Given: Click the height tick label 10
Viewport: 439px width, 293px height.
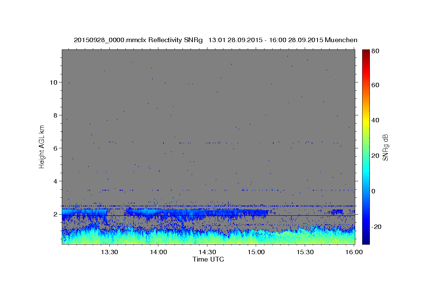Looking at the screenshot, I should coord(53,82).
